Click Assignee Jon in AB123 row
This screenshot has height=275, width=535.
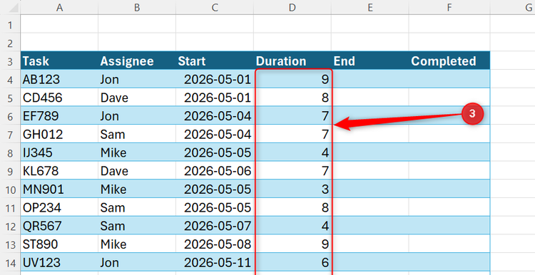coord(137,79)
